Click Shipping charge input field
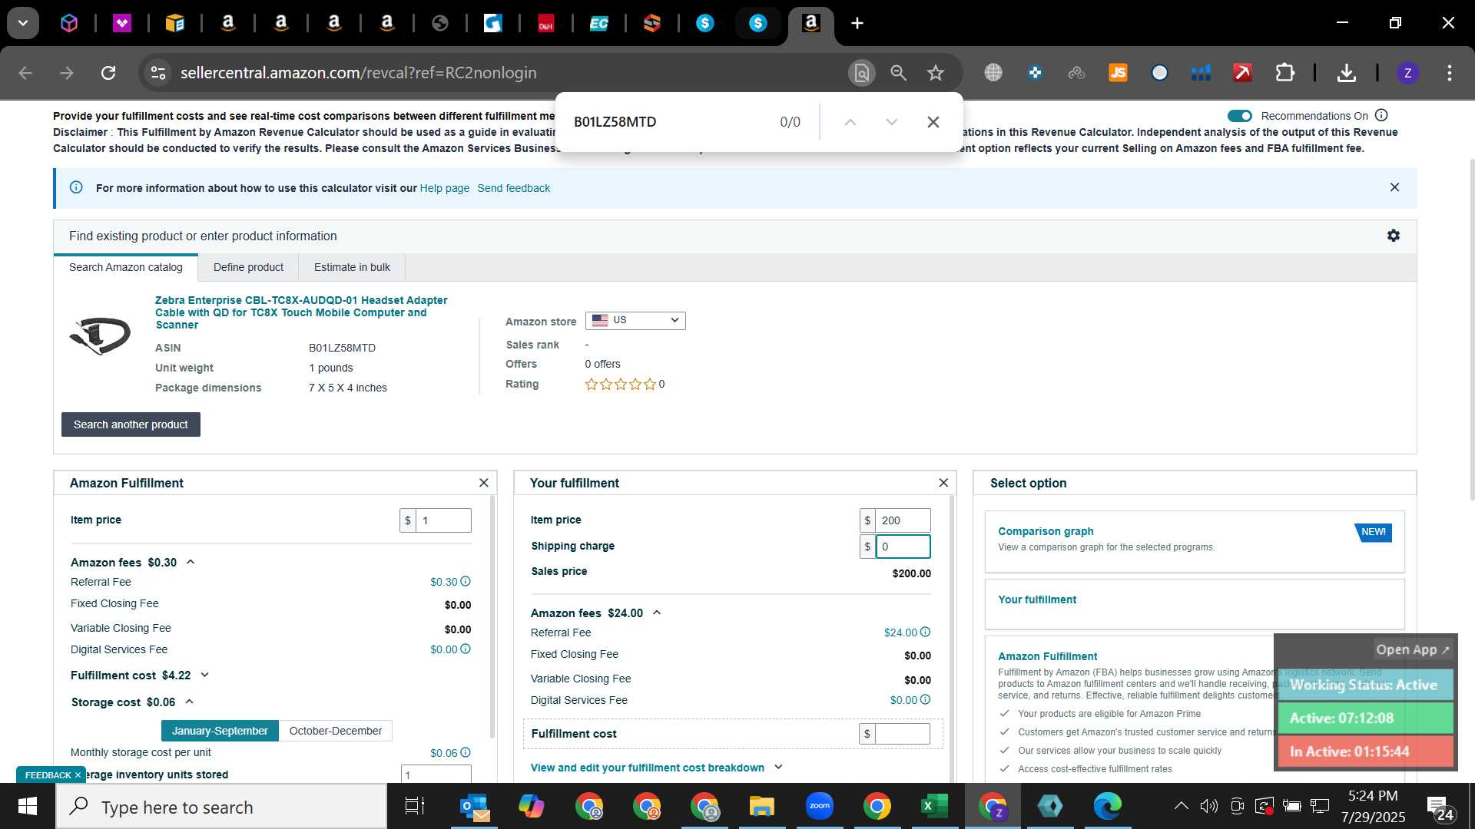 903,547
